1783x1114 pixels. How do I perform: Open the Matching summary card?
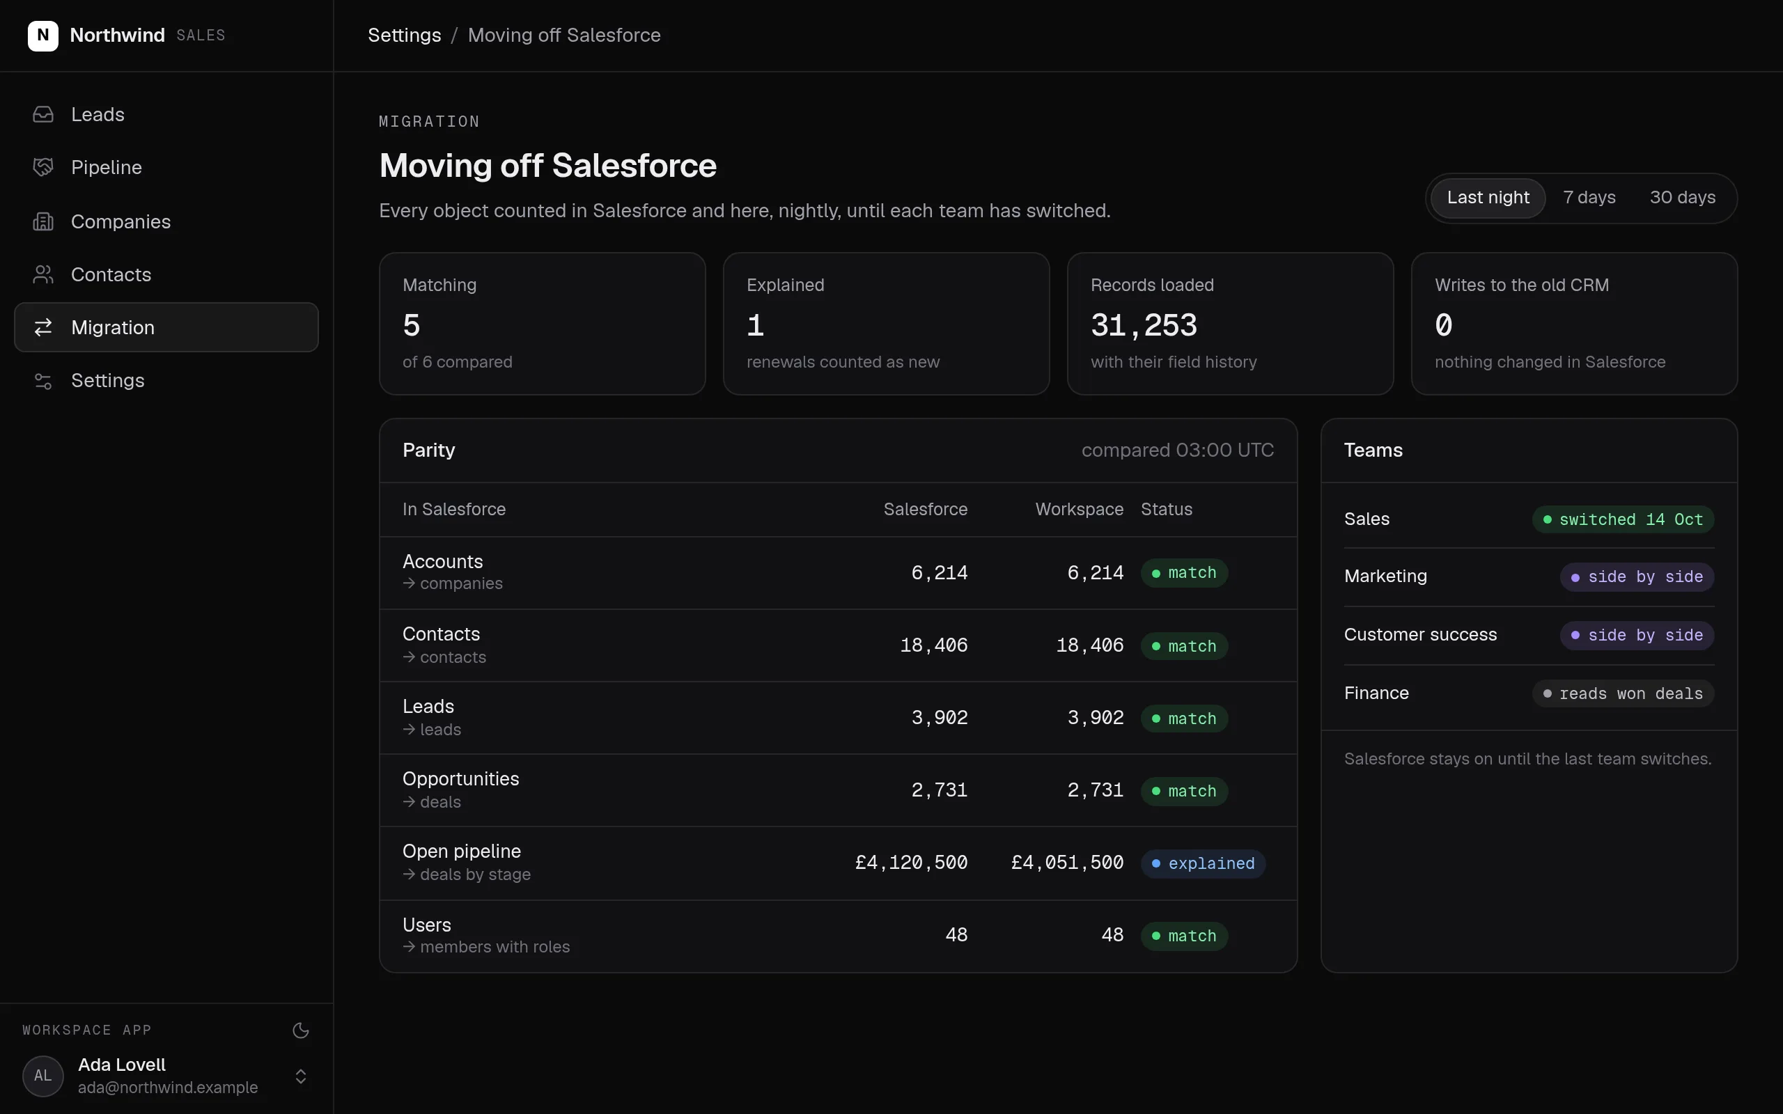543,324
